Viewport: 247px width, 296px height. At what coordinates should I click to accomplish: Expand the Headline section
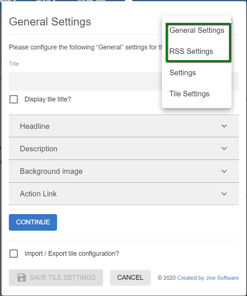pos(124,126)
